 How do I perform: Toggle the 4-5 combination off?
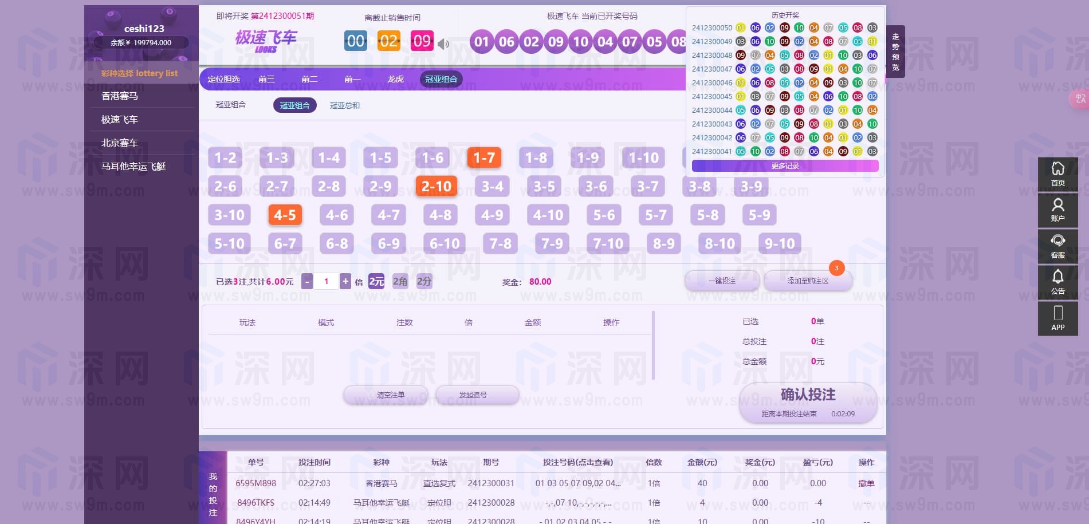pyautogui.click(x=285, y=215)
